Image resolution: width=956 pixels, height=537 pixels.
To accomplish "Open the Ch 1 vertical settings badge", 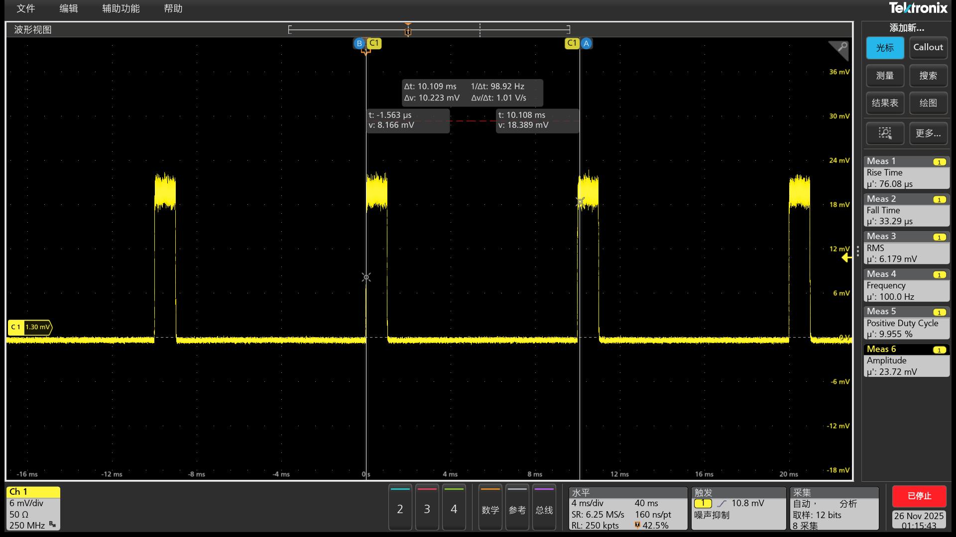I will point(33,508).
